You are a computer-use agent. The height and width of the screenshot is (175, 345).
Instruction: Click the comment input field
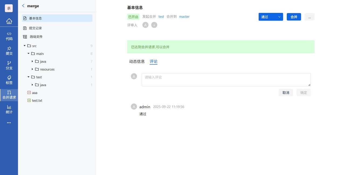[x=226, y=79]
